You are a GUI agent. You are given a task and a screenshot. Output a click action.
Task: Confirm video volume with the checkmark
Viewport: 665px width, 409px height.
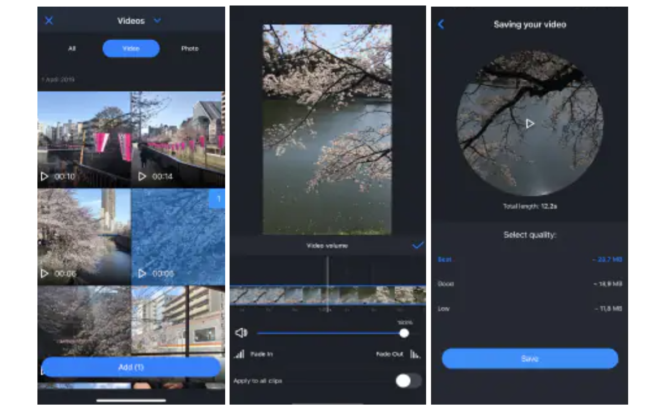tap(418, 245)
